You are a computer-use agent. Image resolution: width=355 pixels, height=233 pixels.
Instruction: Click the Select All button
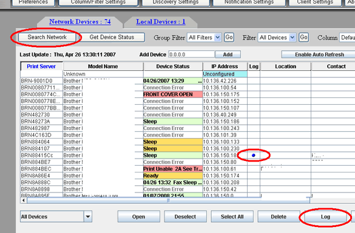(x=232, y=217)
